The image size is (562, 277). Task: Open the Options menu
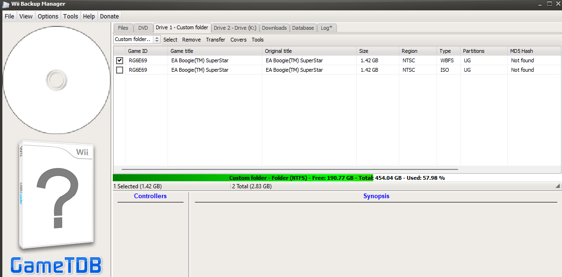tap(48, 16)
